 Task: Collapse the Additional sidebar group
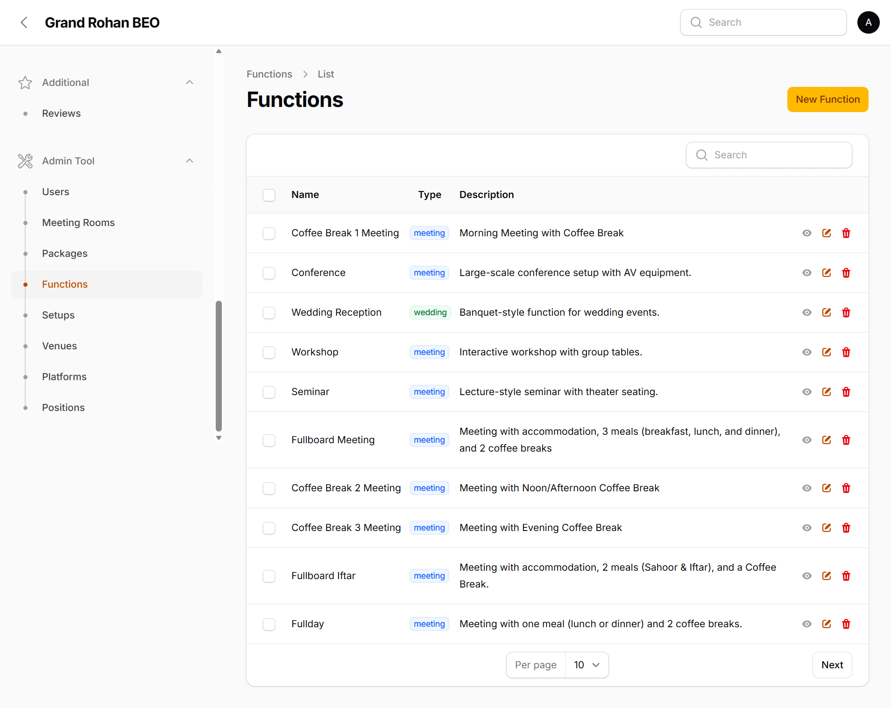[x=190, y=83]
